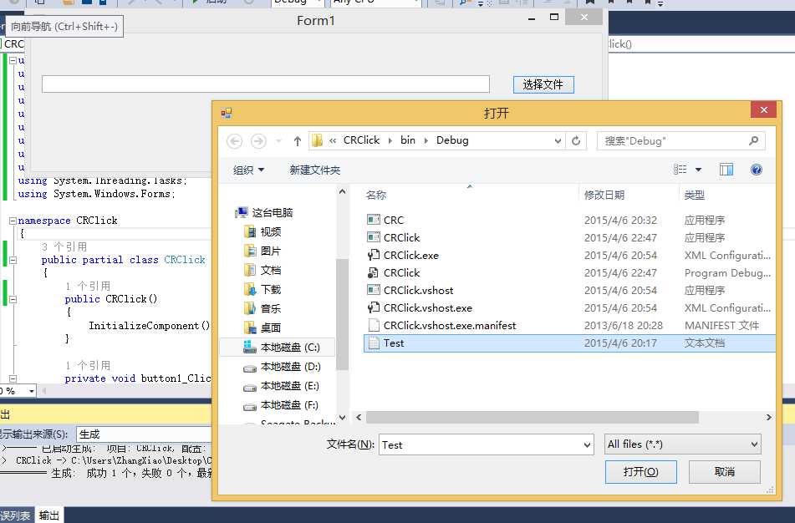795x523 pixels.
Task: Collapse the CRClick class code block
Action: 13,260
